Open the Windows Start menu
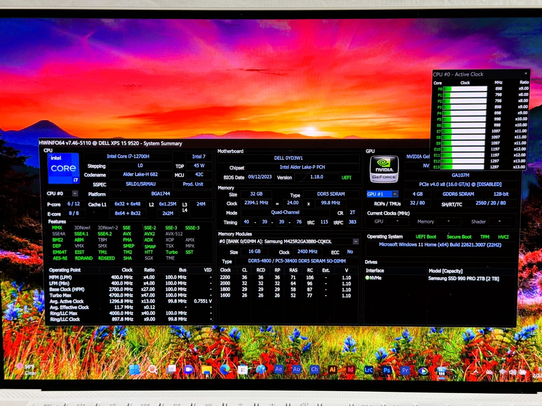This screenshot has height=406, width=542. point(134,370)
